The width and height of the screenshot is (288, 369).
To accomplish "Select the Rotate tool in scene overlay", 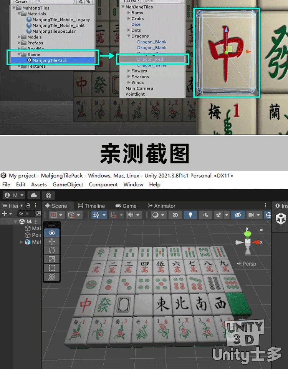I will tap(52, 250).
